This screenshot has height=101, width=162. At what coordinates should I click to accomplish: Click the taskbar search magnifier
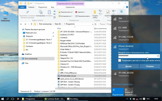pyautogui.click(x=8, y=99)
